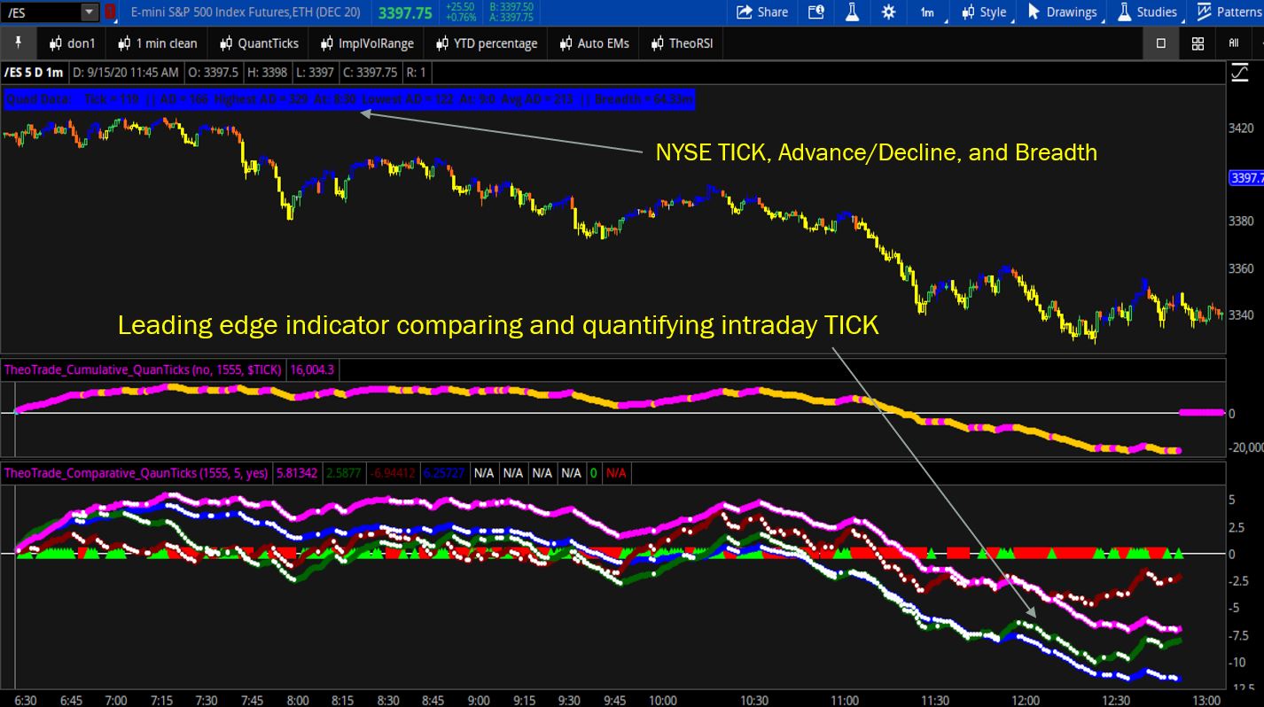Select the single chart layout icon
Image resolution: width=1264 pixels, height=707 pixels.
[1161, 43]
